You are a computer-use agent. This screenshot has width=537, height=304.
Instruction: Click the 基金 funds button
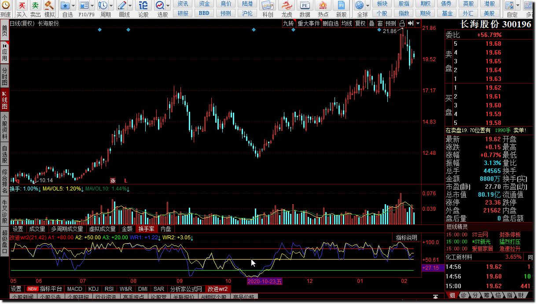pyautogui.click(x=447, y=13)
